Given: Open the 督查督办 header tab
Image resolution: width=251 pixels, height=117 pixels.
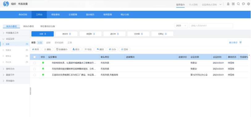Looking at the screenshot, I should point(180,5).
